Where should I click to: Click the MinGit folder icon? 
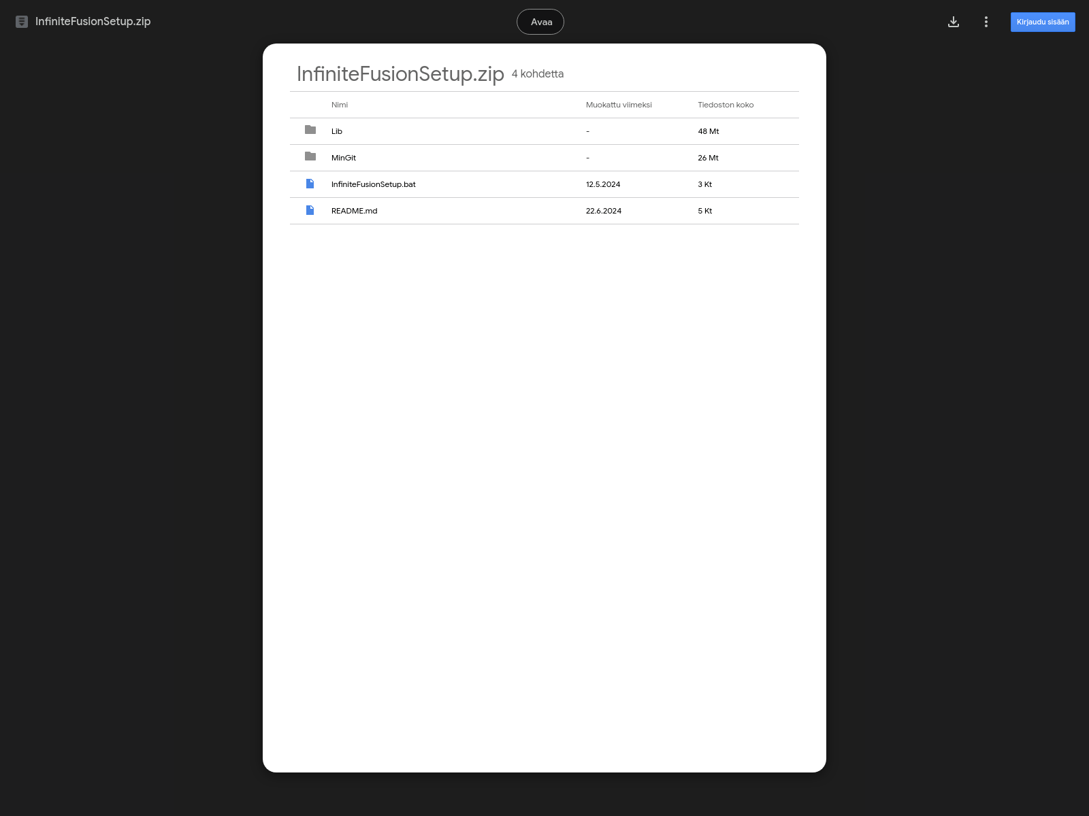pyautogui.click(x=310, y=156)
